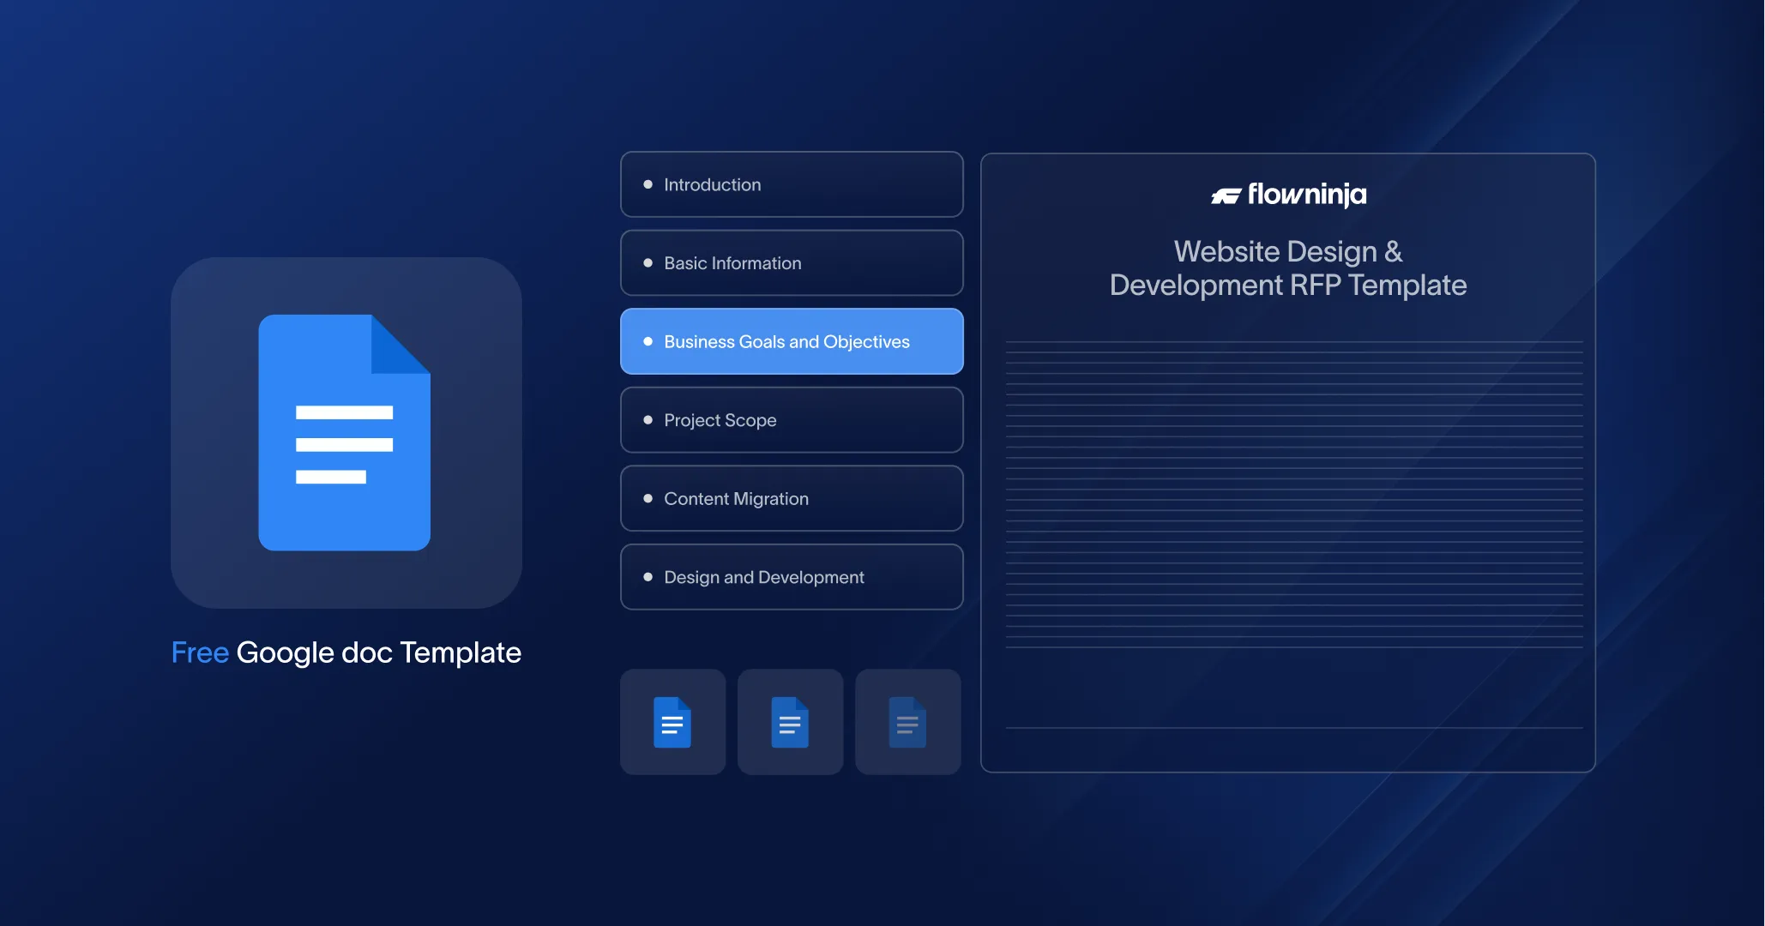Click the bullet beside Content Migration

click(x=648, y=498)
